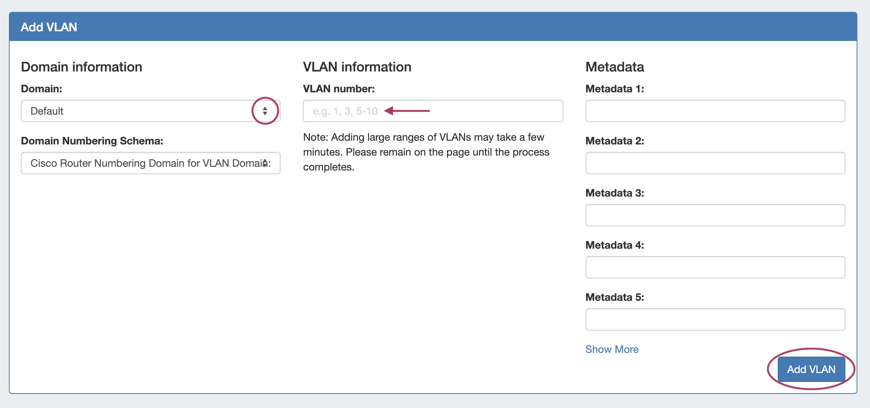This screenshot has width=870, height=408.
Task: Click the Domain select up-down arrows icon
Action: click(265, 111)
